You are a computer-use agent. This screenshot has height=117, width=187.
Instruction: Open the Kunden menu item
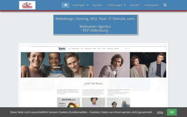coord(98,5)
